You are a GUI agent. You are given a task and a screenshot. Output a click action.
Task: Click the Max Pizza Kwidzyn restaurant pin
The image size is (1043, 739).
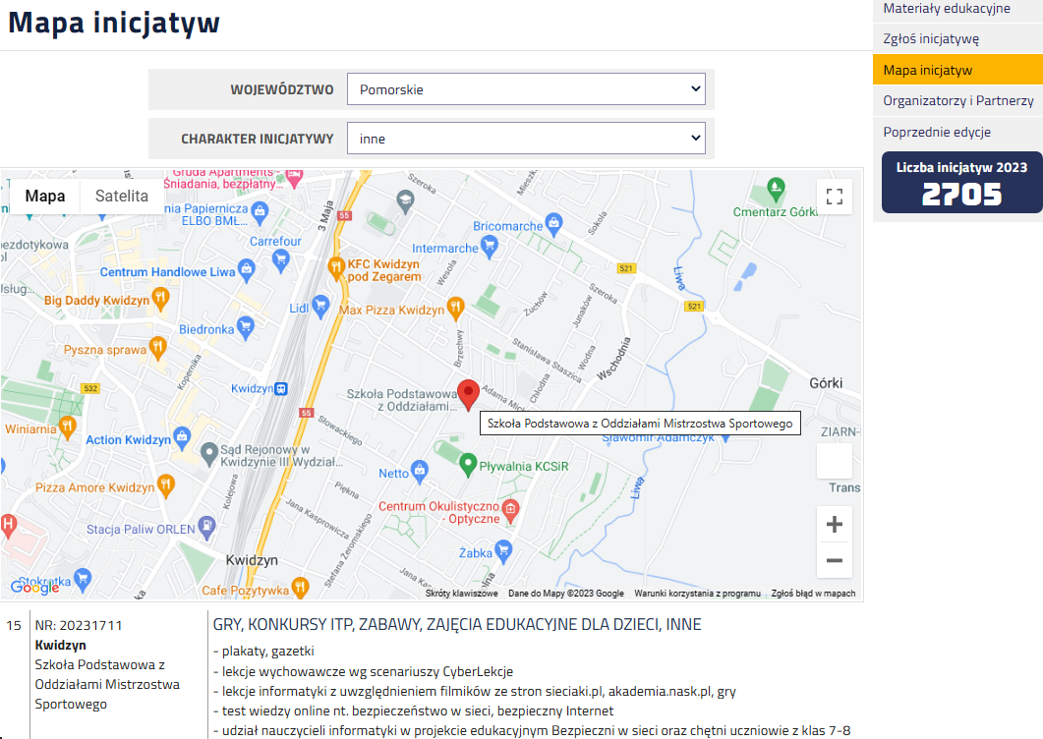(456, 308)
